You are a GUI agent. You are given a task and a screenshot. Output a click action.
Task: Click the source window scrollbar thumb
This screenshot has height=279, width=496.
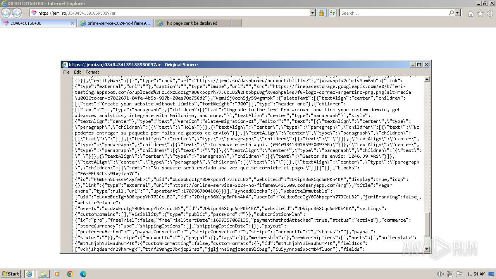click(427, 224)
